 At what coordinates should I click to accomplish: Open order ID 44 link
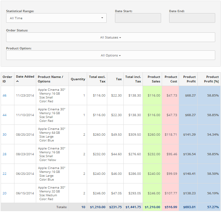coord(4,115)
